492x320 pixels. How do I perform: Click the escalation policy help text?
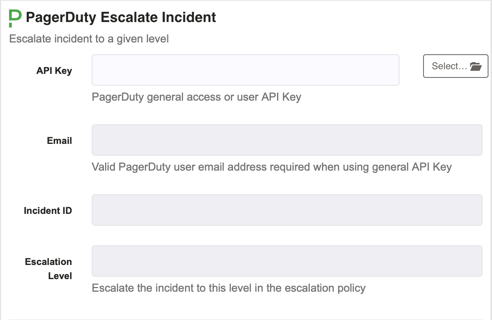(229, 288)
